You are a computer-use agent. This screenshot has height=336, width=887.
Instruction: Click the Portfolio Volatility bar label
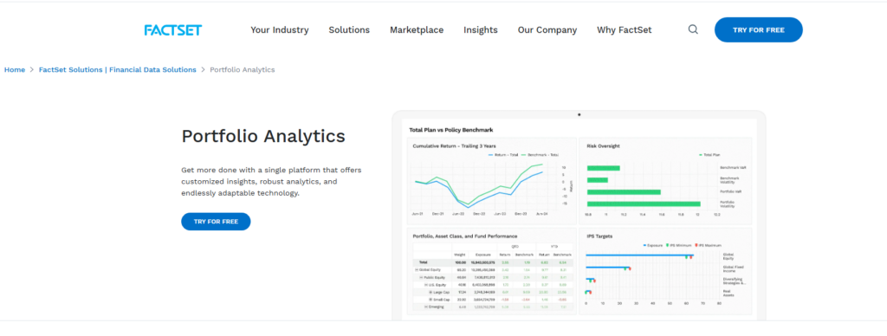[x=728, y=204]
